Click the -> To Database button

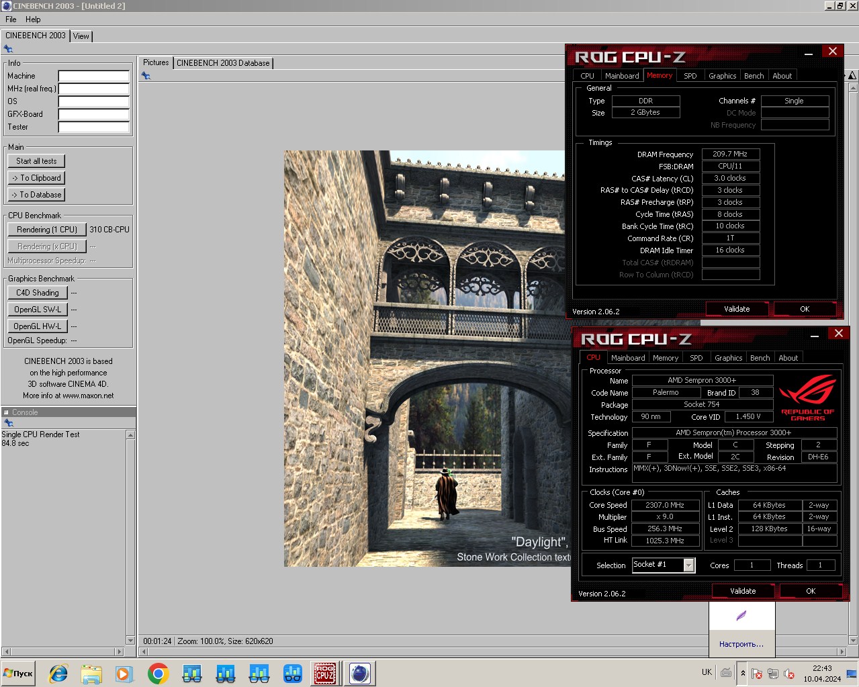pyautogui.click(x=37, y=195)
